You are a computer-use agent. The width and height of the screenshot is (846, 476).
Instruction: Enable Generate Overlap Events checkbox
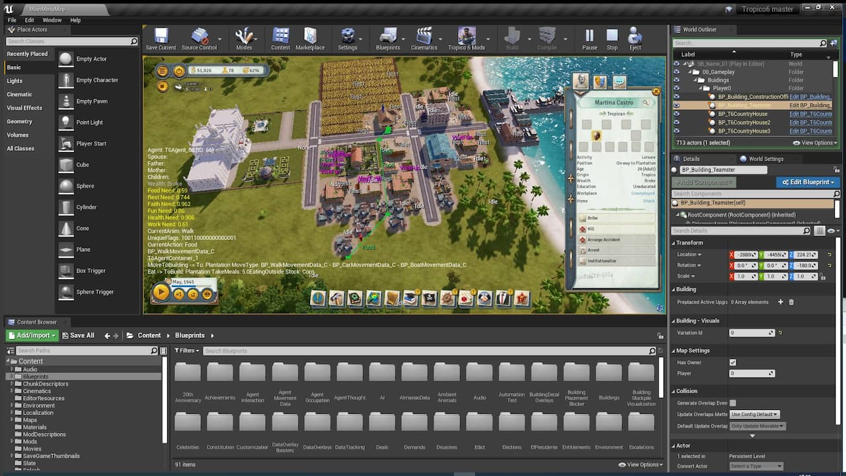(x=732, y=403)
